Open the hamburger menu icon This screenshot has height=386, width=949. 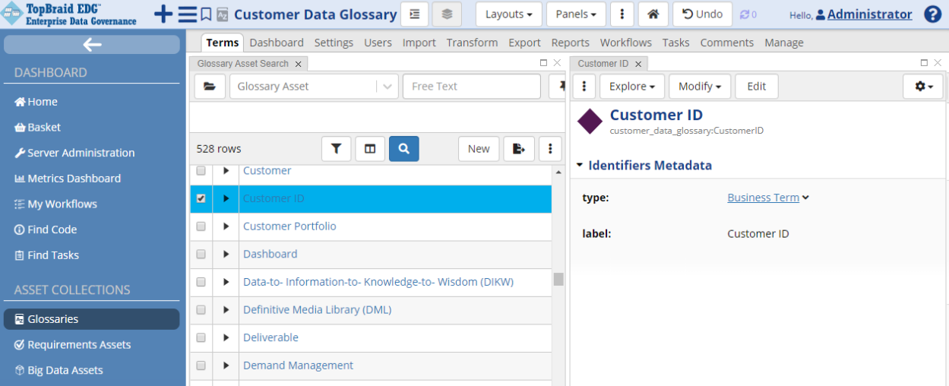click(x=187, y=14)
